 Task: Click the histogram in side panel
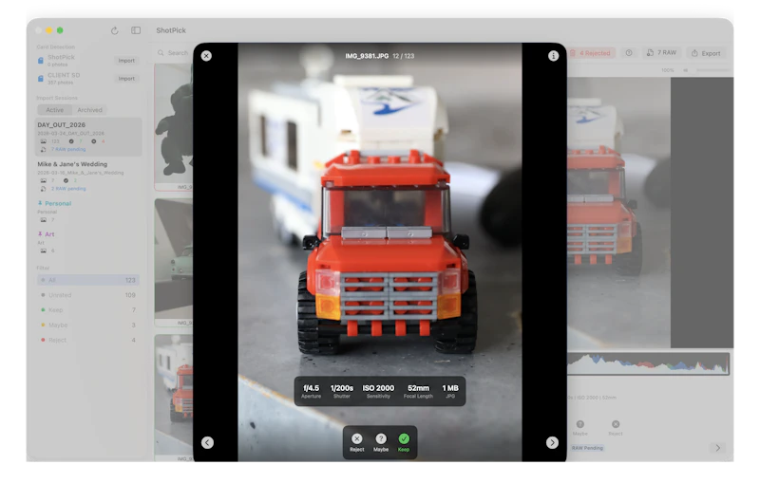coord(648,363)
